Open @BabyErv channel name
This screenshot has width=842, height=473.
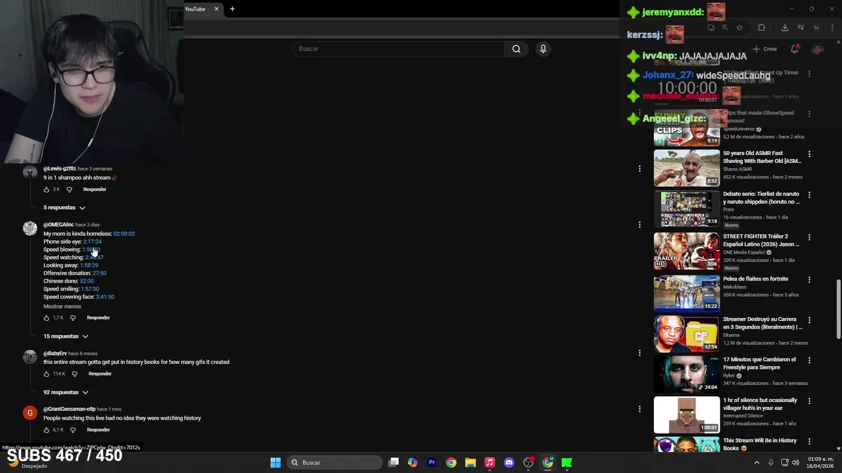(x=55, y=353)
